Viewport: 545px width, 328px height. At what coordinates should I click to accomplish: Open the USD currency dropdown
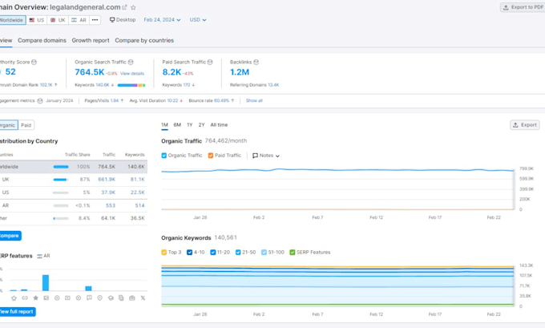click(198, 20)
